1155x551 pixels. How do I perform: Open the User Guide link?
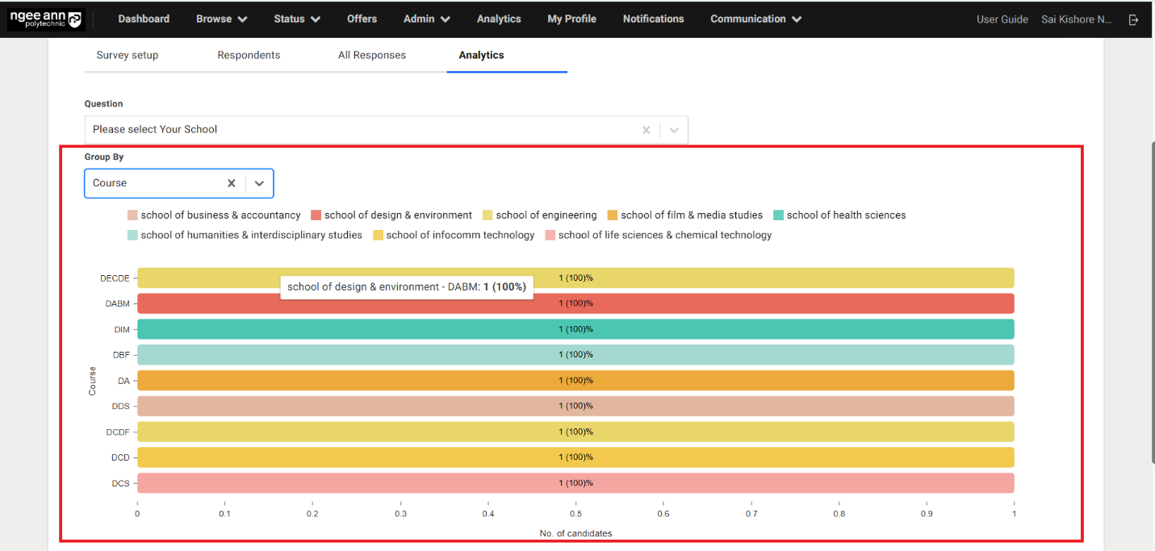[x=1002, y=19]
